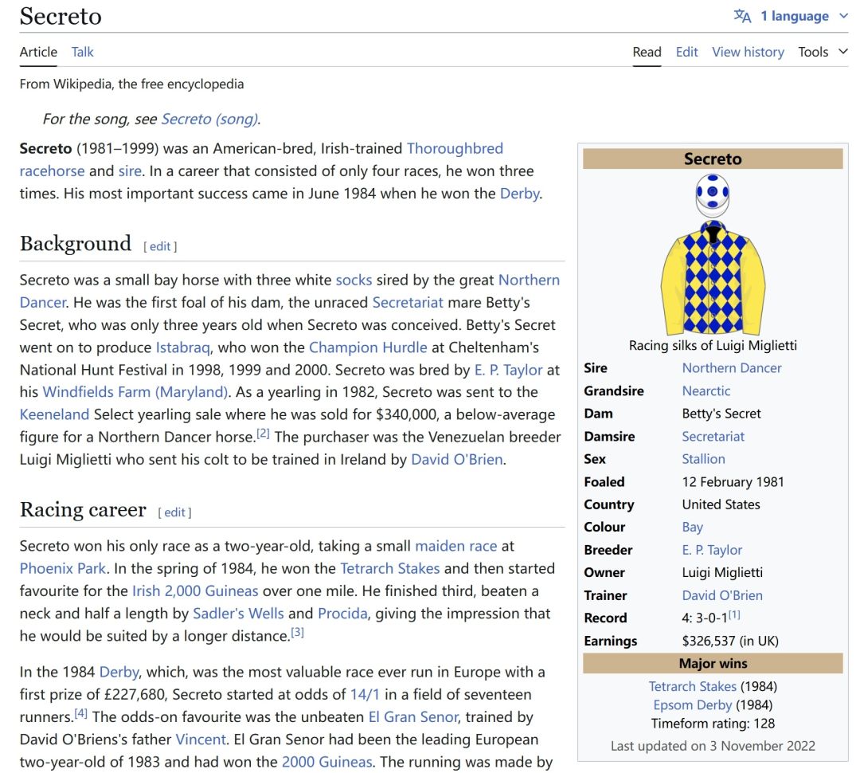The width and height of the screenshot is (860, 773).
Task: Follow the Secretariat link in Background paragraph
Action: pos(408,303)
